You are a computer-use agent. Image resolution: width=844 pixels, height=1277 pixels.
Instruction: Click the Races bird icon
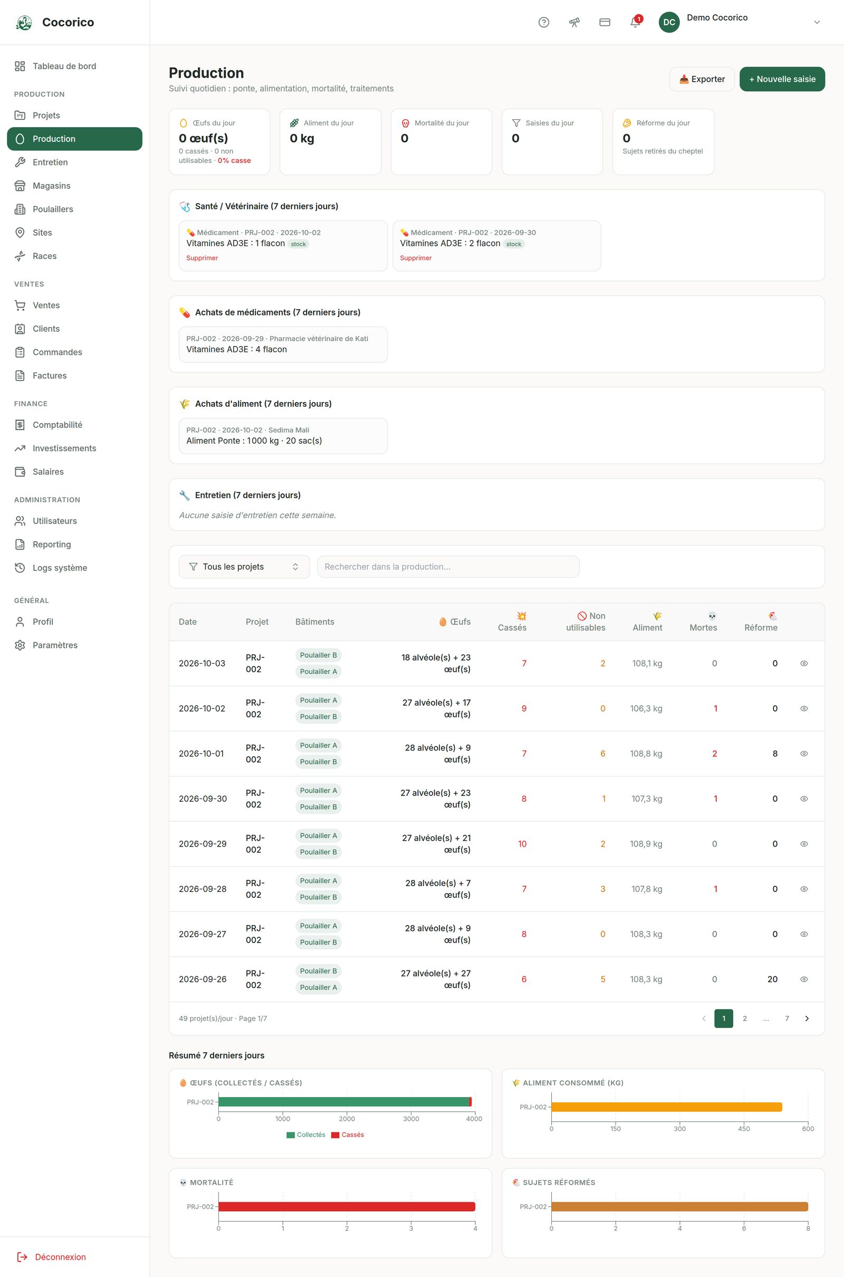click(20, 256)
